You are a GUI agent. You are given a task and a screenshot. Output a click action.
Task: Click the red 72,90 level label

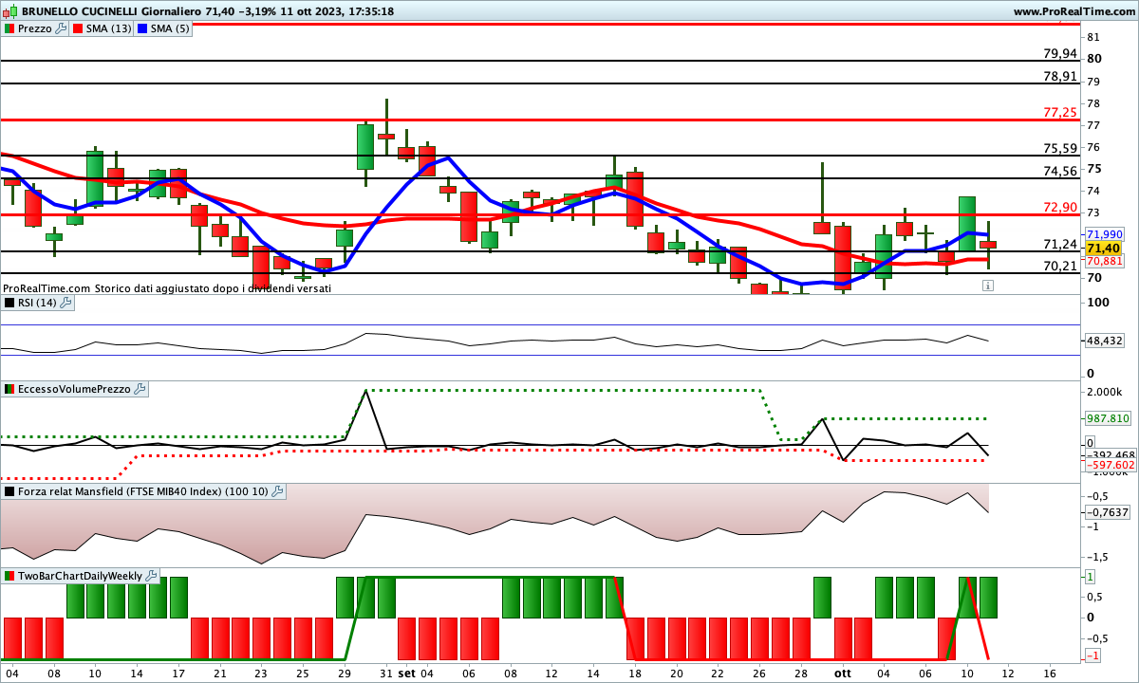[1059, 207]
